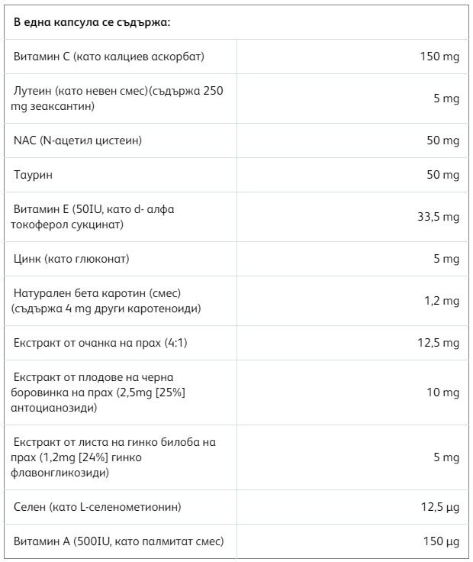Select the Витамин C ingredient name cell
This screenshot has width=473, height=562.
coord(109,57)
